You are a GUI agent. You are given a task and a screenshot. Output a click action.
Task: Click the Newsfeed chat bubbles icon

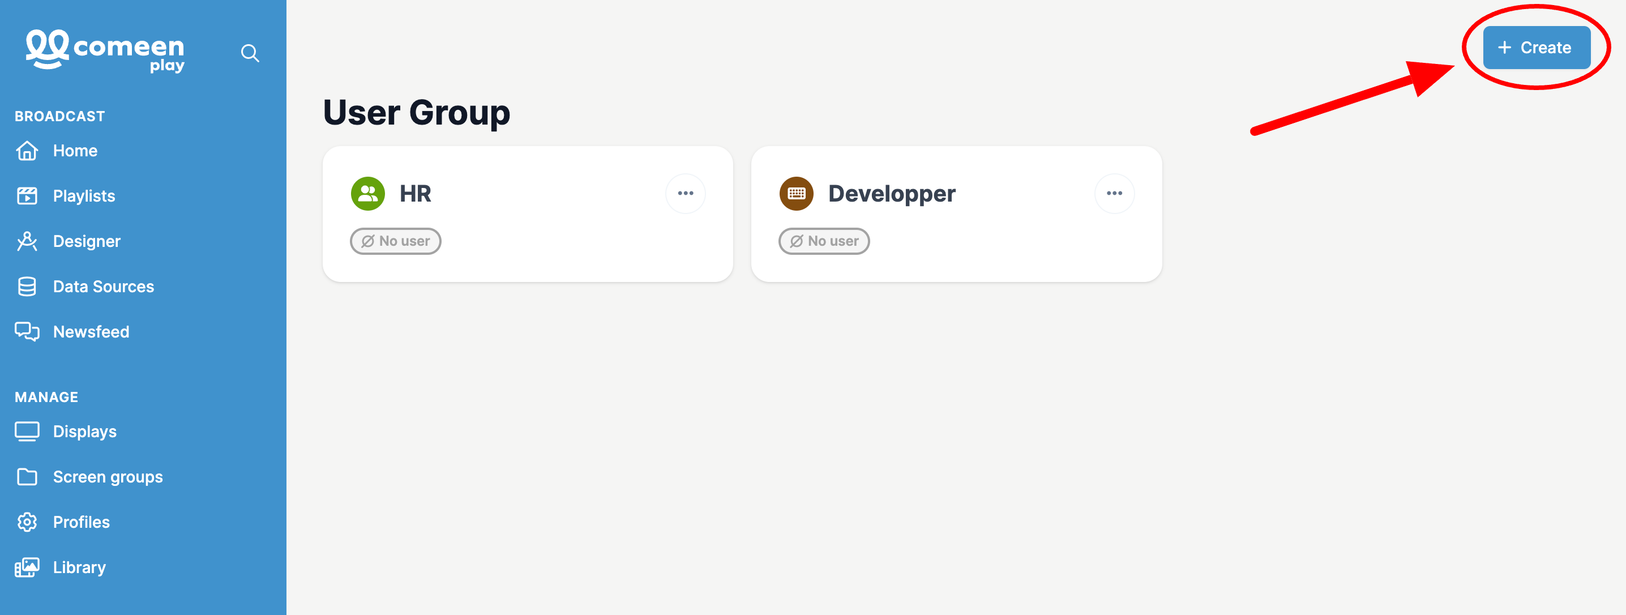27,331
